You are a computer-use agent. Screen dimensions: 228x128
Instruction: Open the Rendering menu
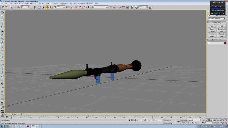point(73,4)
